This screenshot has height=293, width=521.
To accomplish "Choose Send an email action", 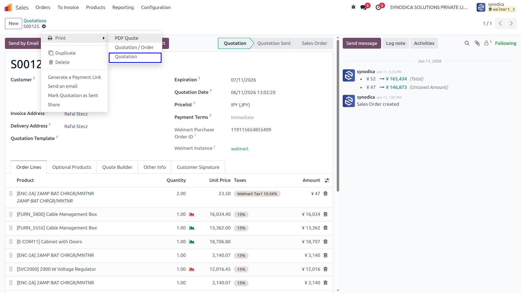I will tap(74, 86).
